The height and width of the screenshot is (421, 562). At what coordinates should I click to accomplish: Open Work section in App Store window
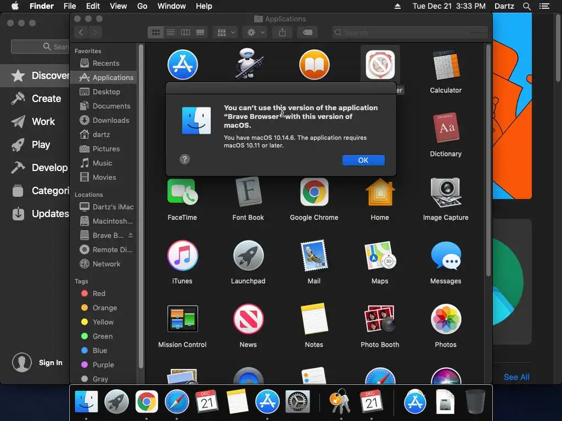click(x=35, y=121)
